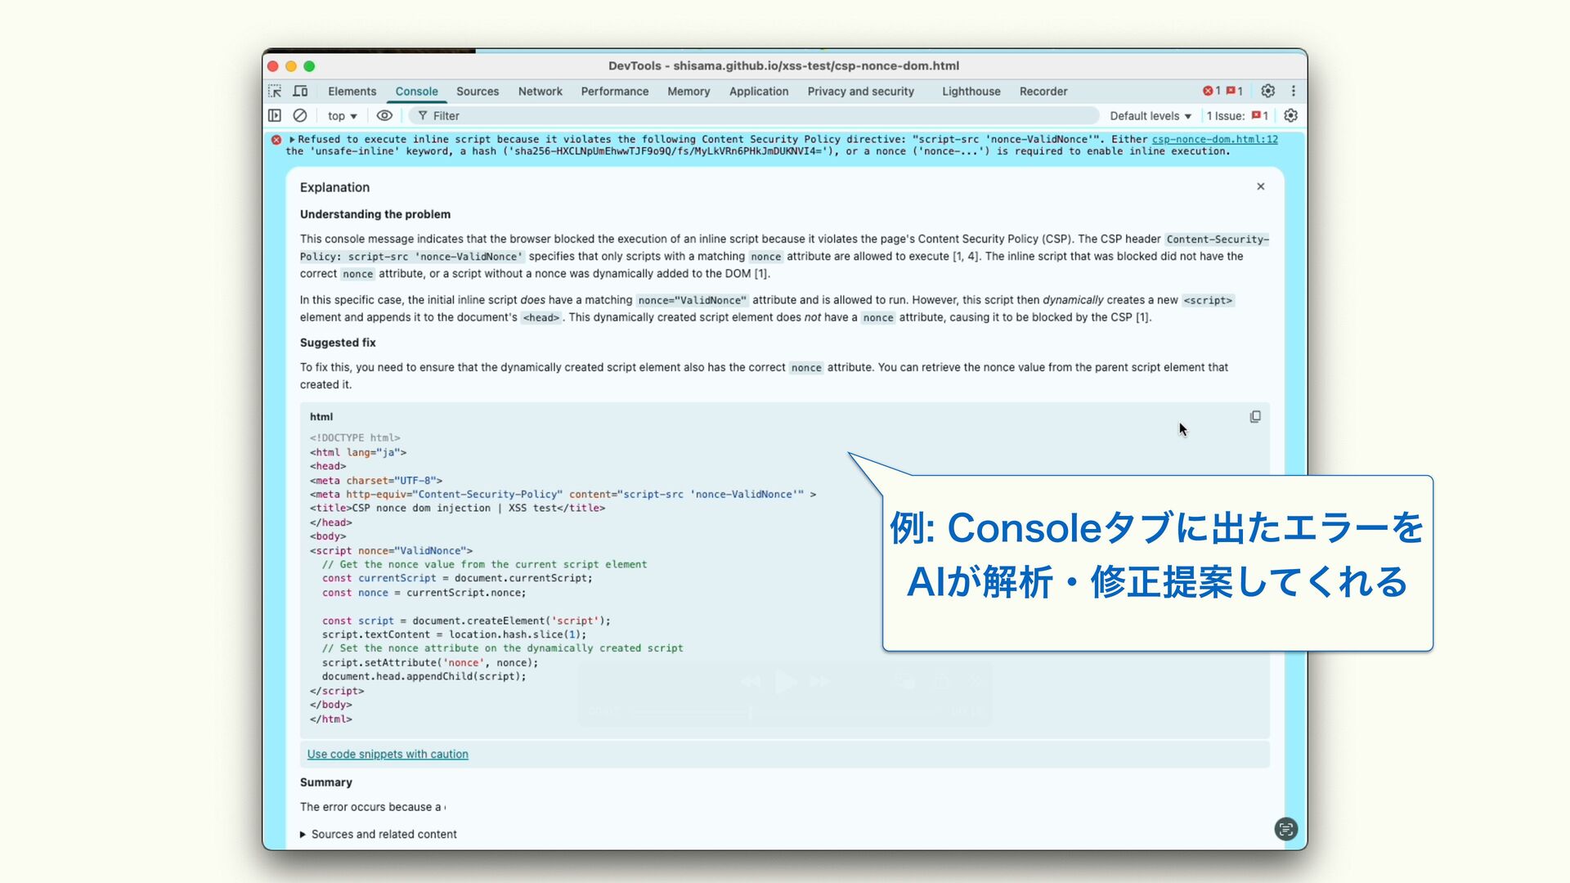Expand Sources and related content
Image resolution: width=1570 pixels, height=883 pixels.
tap(378, 834)
